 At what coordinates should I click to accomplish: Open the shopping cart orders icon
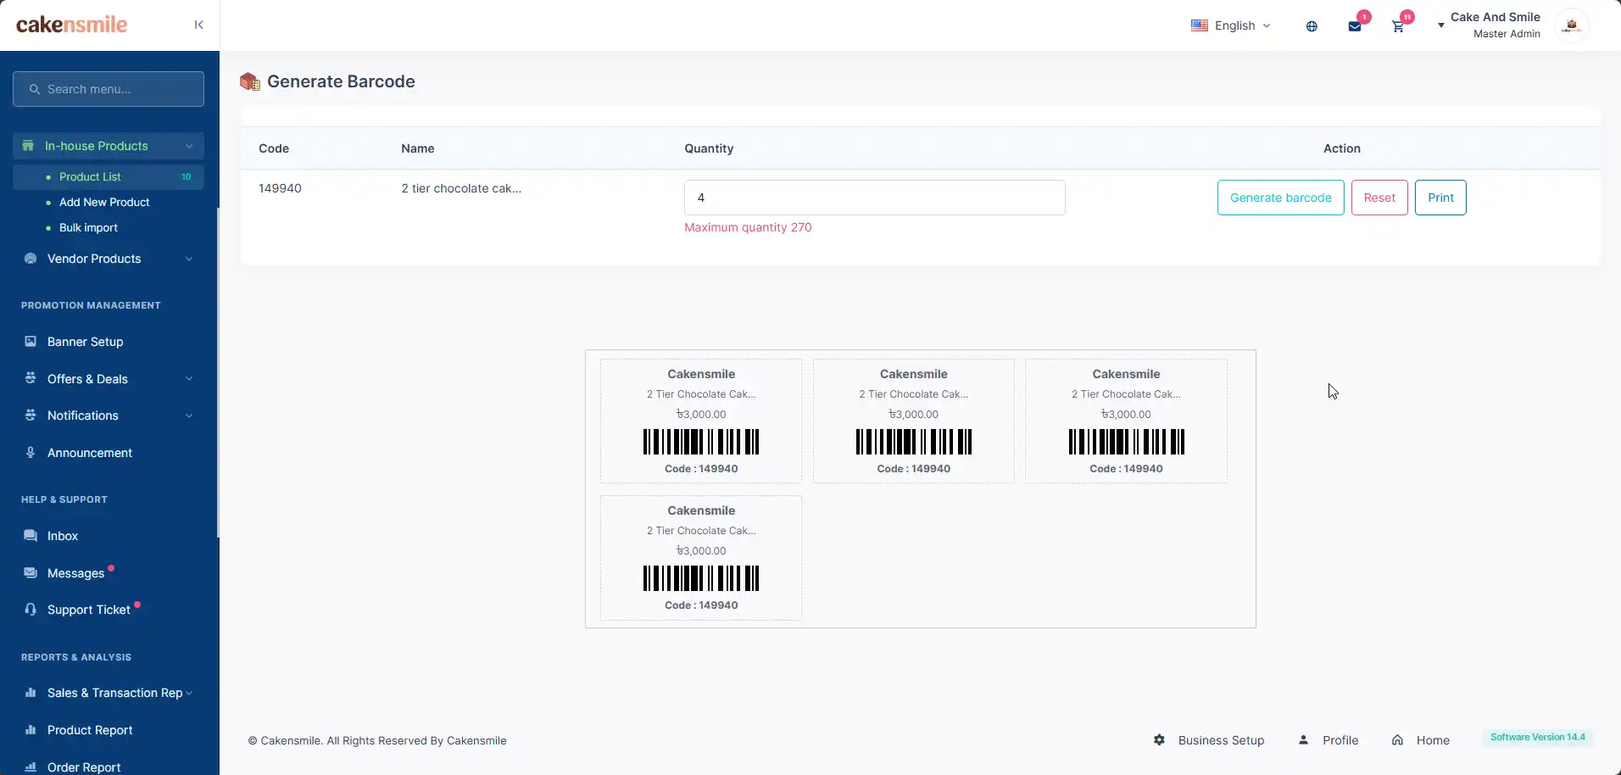pos(1398,26)
